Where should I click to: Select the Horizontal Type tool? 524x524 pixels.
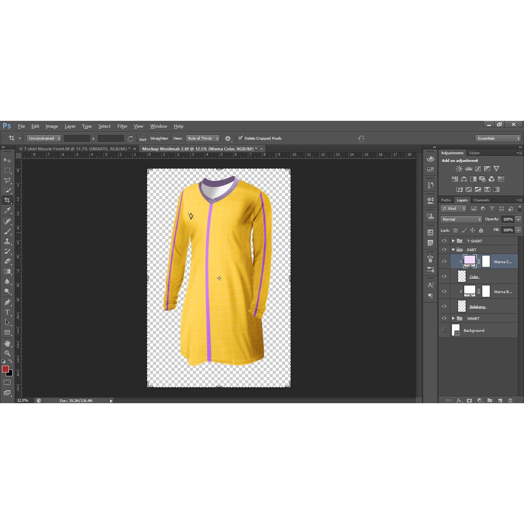[7, 312]
